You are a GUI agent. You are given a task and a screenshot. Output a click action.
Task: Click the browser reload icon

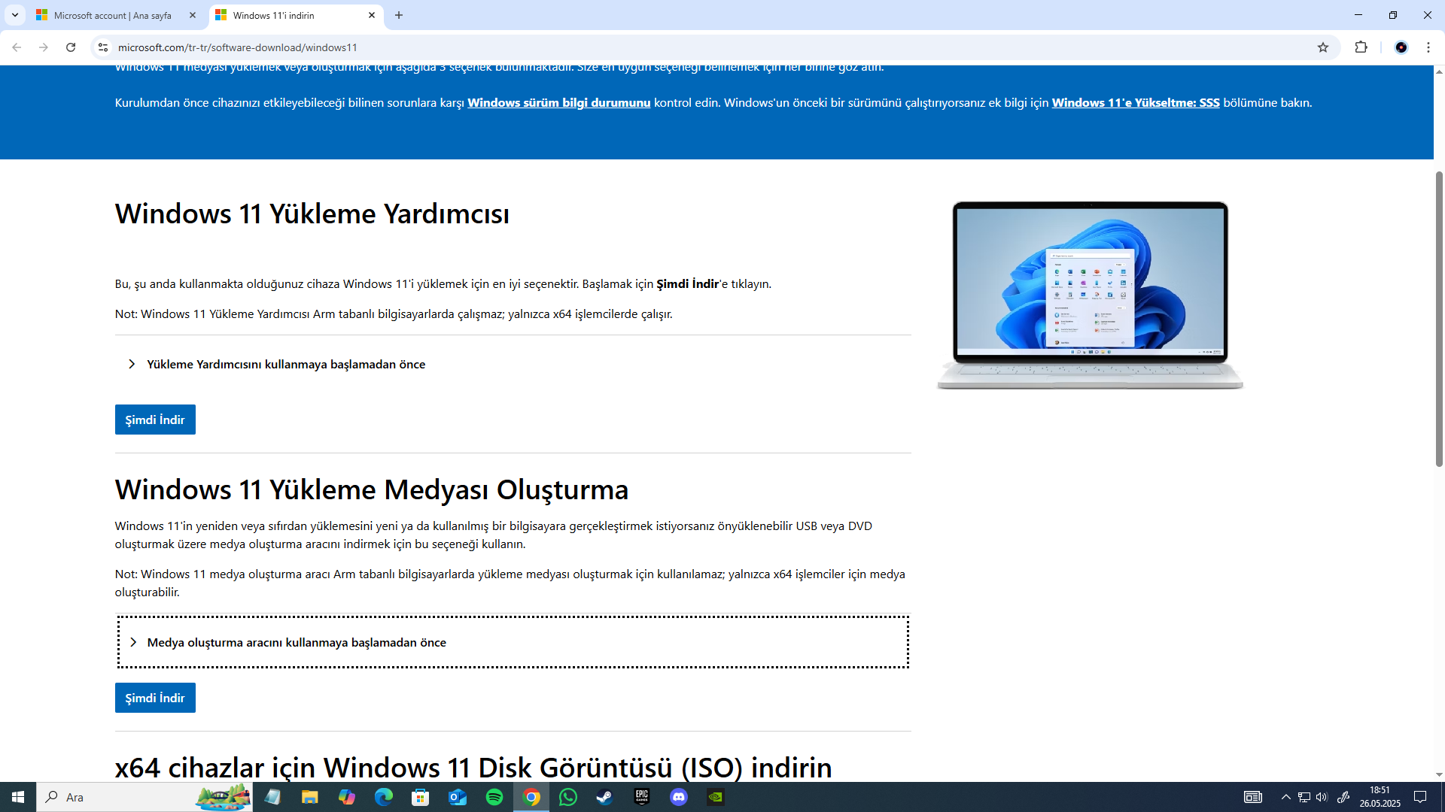[71, 47]
